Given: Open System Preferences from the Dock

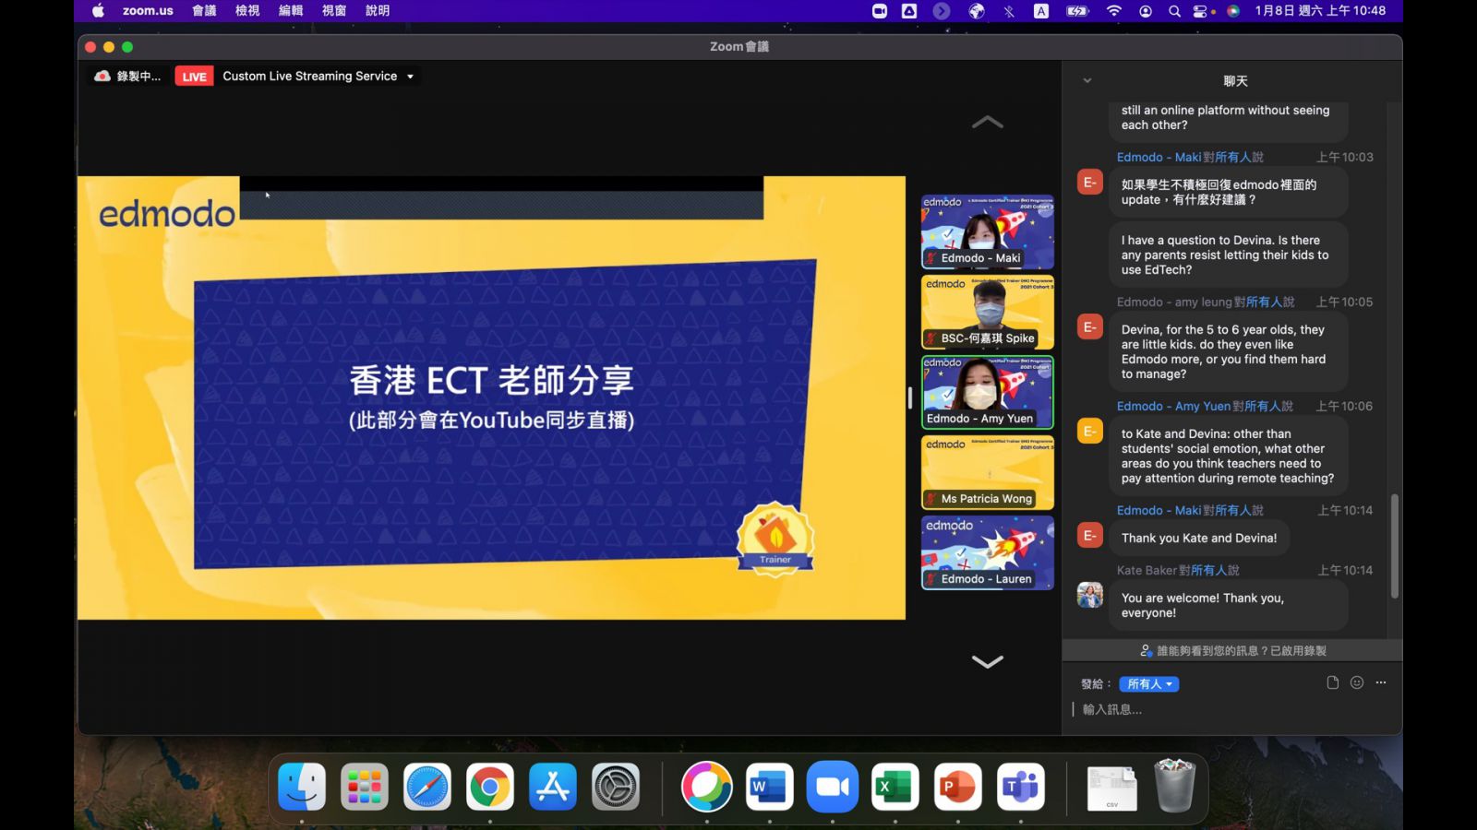Looking at the screenshot, I should click(x=616, y=787).
